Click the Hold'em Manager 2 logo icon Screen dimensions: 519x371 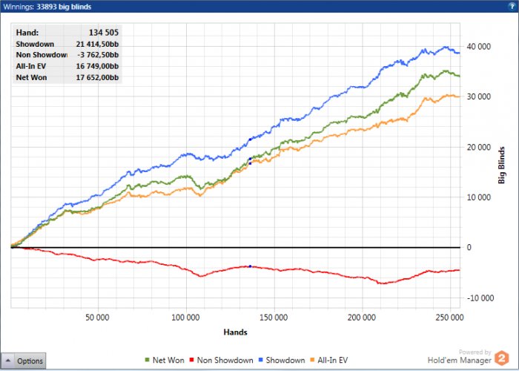pos(502,358)
